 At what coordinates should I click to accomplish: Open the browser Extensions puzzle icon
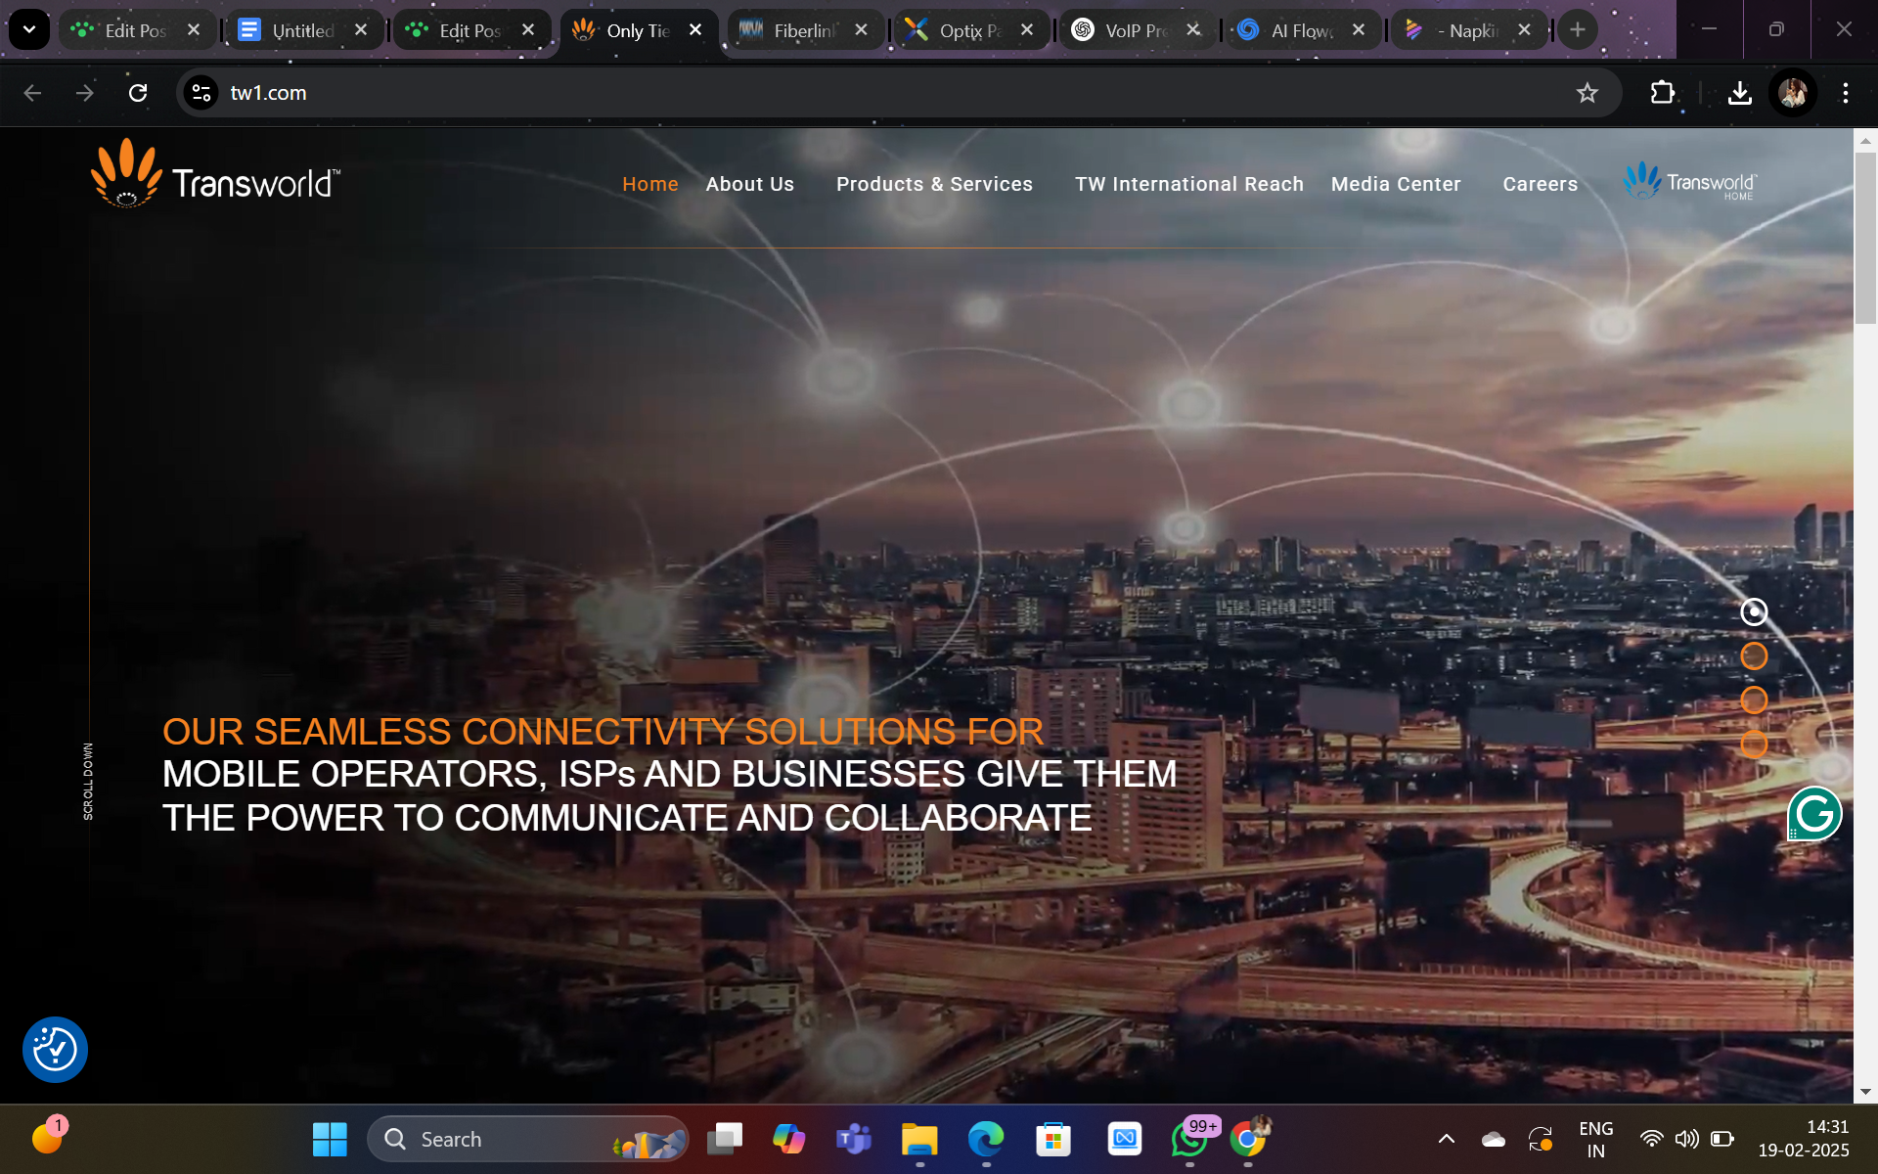(1662, 93)
